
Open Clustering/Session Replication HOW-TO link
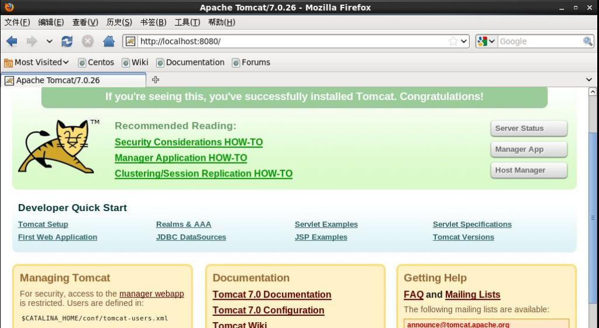[204, 174]
